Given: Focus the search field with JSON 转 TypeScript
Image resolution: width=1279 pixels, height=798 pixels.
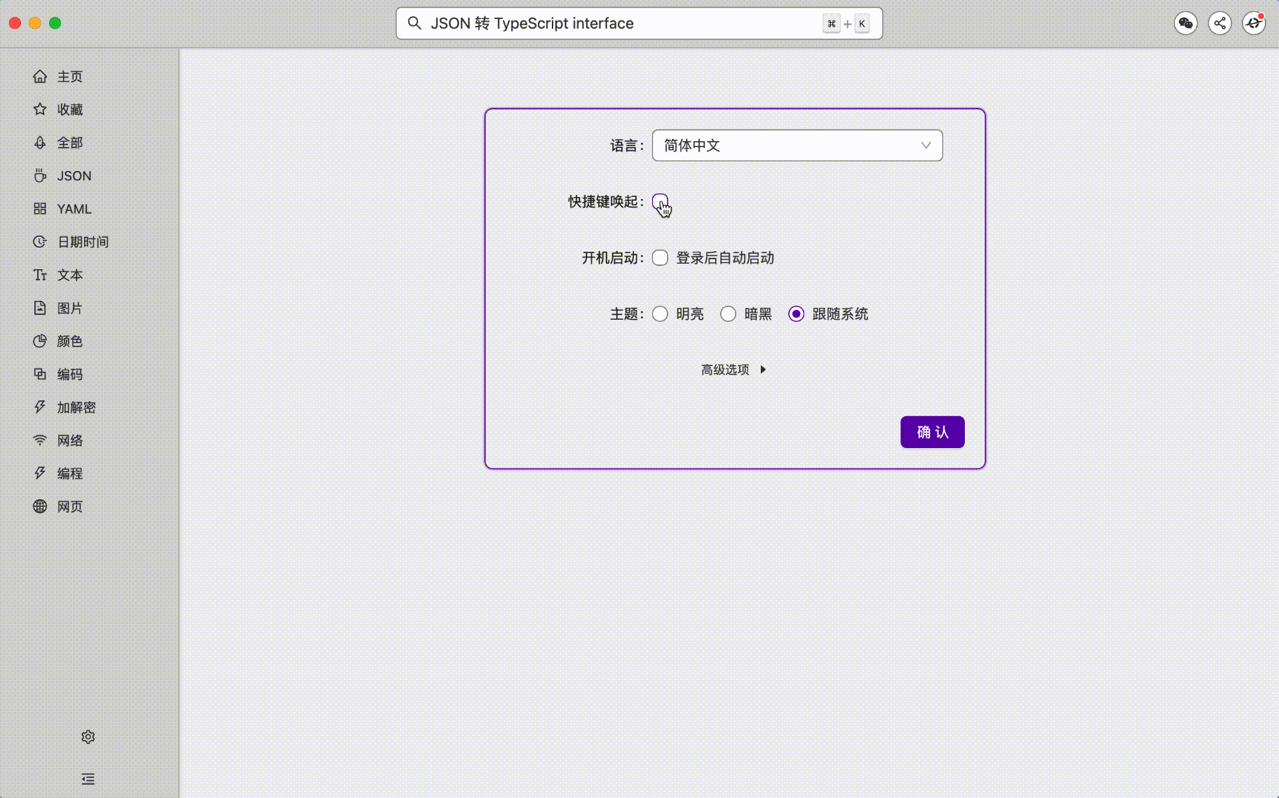Looking at the screenshot, I should click(x=639, y=23).
